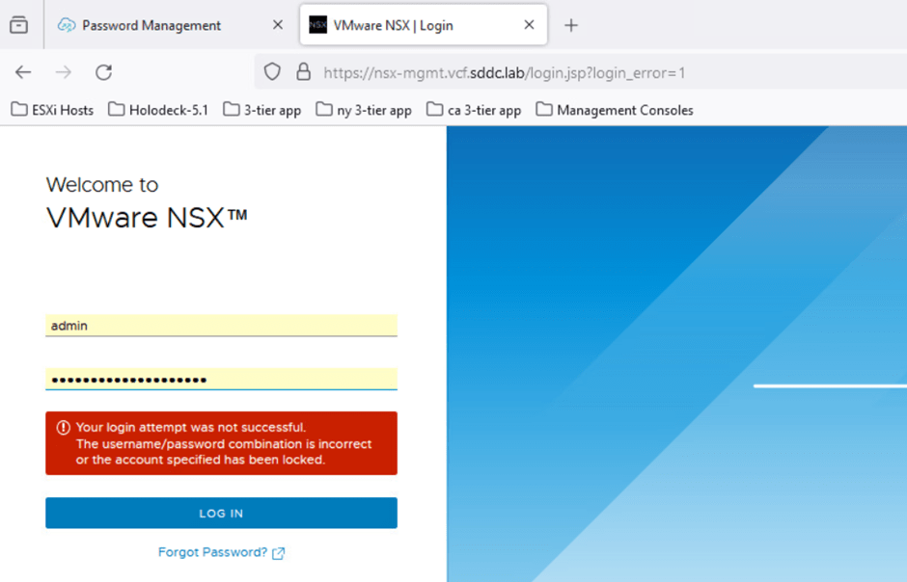Open the Management Consoles bookmark folder
Image resolution: width=907 pixels, height=582 pixels.
[x=615, y=110]
